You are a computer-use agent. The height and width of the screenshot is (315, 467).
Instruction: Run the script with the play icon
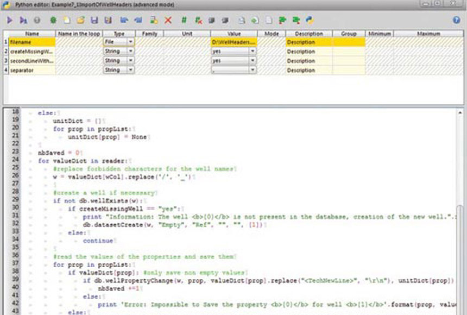[9, 20]
